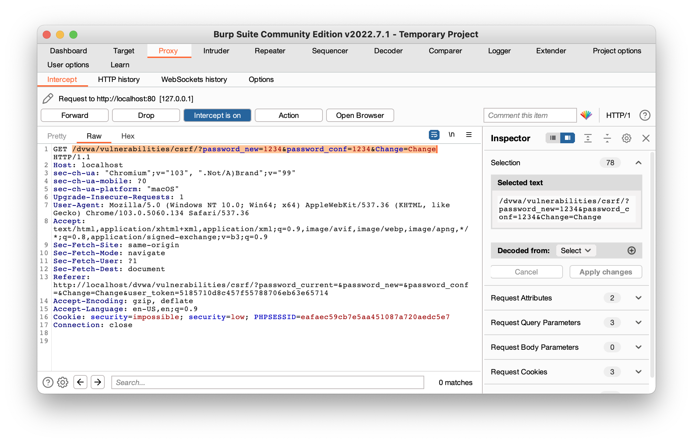693x443 pixels.
Task: Open search settings gear icon
Action: point(63,382)
